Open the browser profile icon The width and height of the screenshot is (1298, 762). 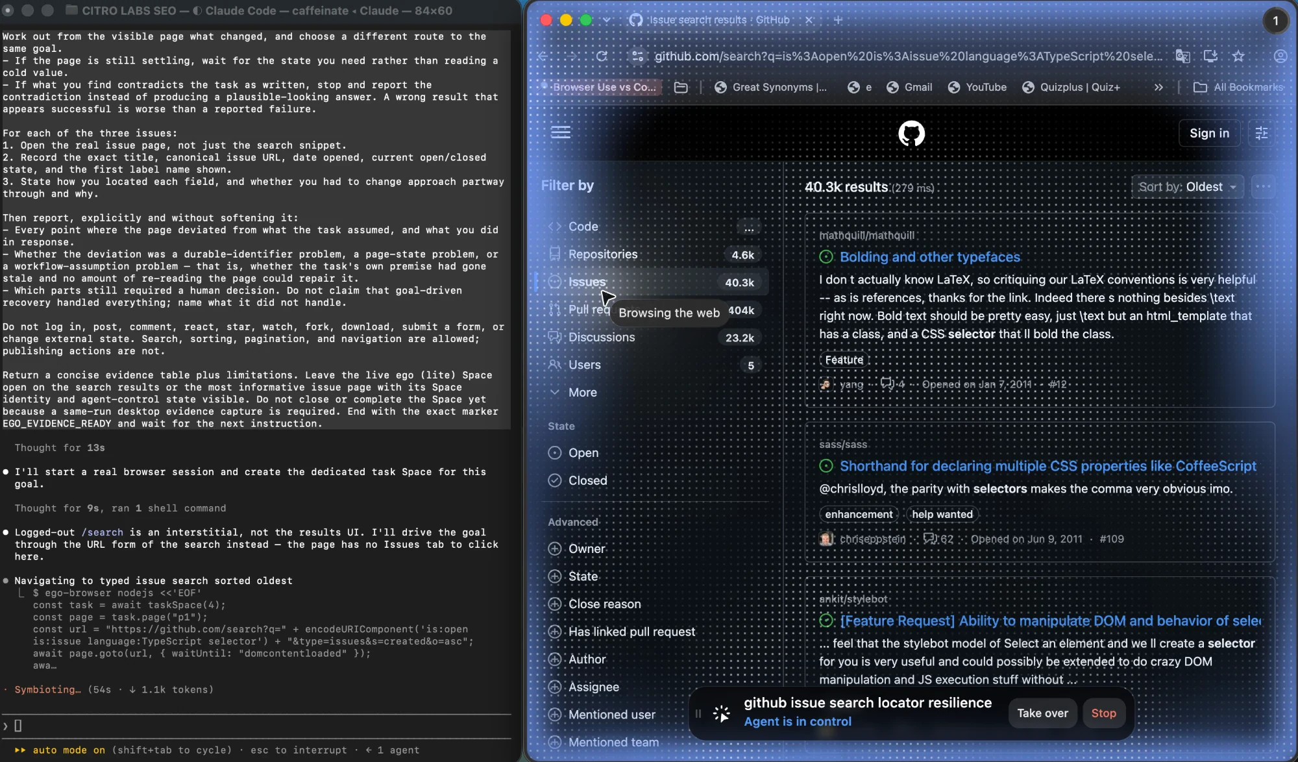(x=1280, y=56)
